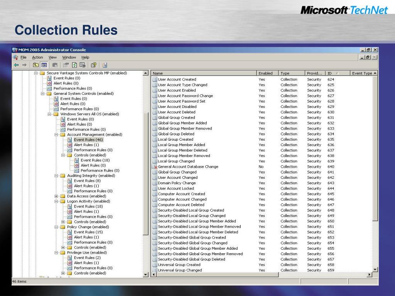
Task: Collapse the Policy Change node
Action: point(56,227)
